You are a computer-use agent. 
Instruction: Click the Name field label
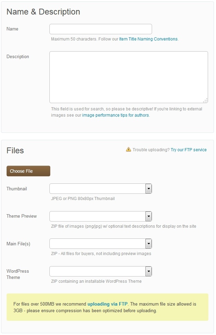coord(12,29)
